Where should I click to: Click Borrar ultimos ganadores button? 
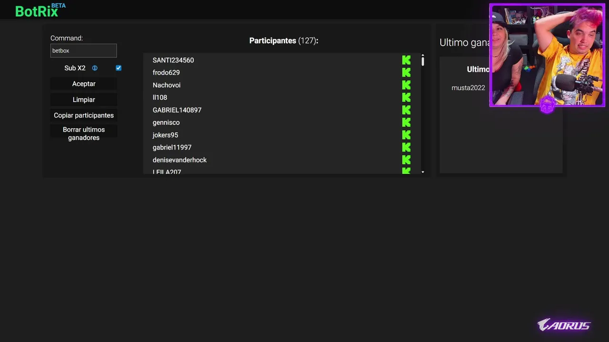pyautogui.click(x=84, y=133)
